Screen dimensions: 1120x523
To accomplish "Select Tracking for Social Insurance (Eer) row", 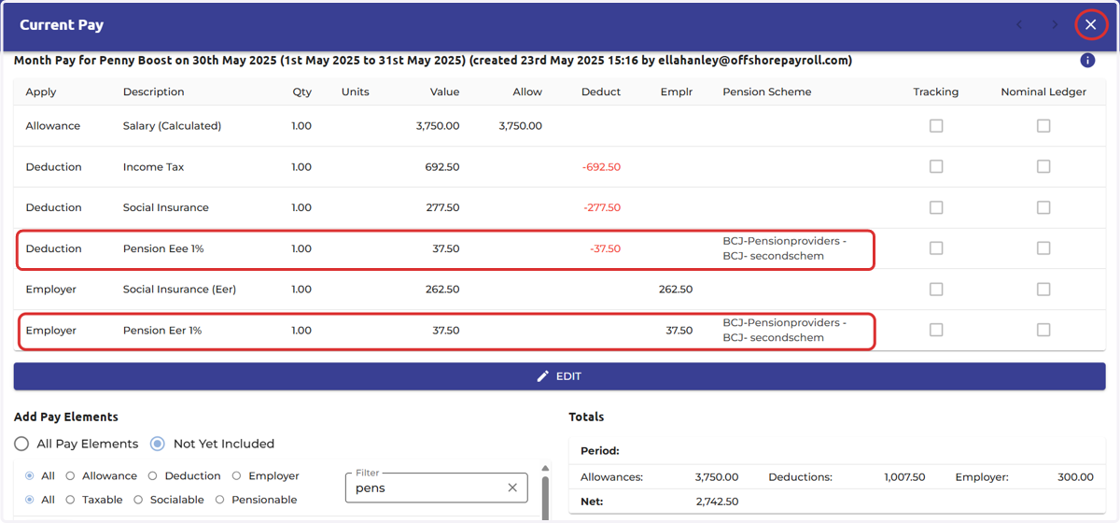I will 936,290.
